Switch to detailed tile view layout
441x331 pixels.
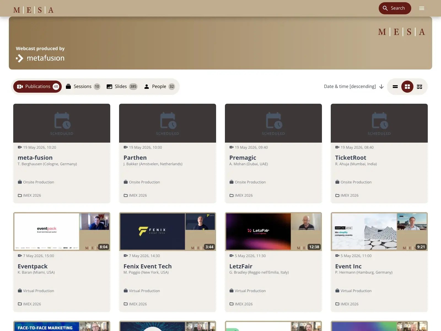420,87
